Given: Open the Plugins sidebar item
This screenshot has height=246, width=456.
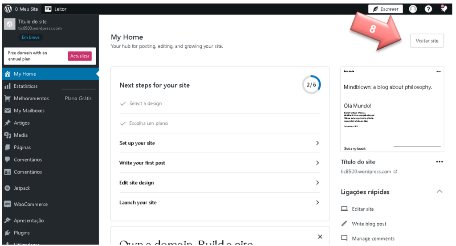Looking at the screenshot, I should (21, 233).
